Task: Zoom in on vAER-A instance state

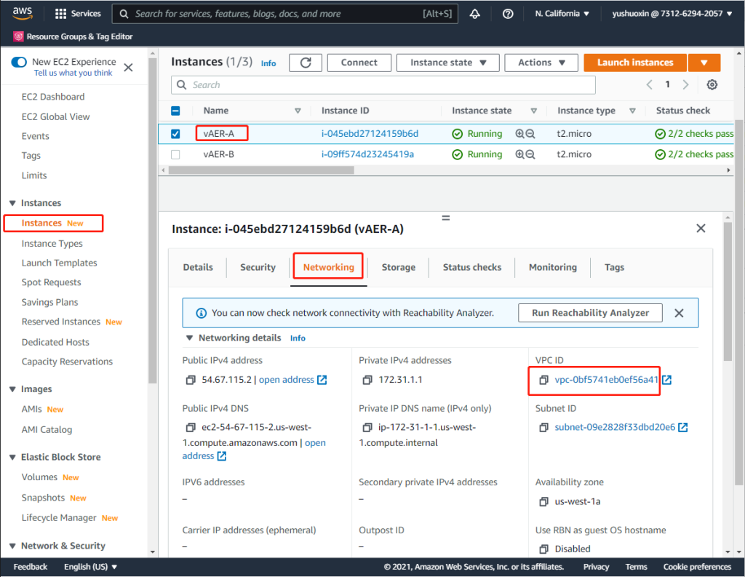Action: pos(520,134)
